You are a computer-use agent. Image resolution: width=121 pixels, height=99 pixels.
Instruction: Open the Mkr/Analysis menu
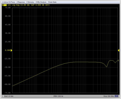pos(41,2)
